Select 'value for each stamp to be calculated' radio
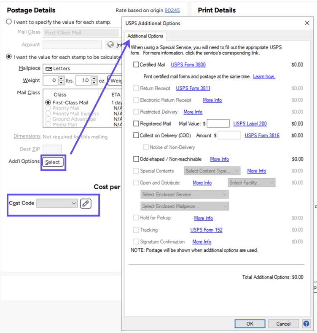Image resolution: width=317 pixels, height=333 pixels. tap(9, 57)
